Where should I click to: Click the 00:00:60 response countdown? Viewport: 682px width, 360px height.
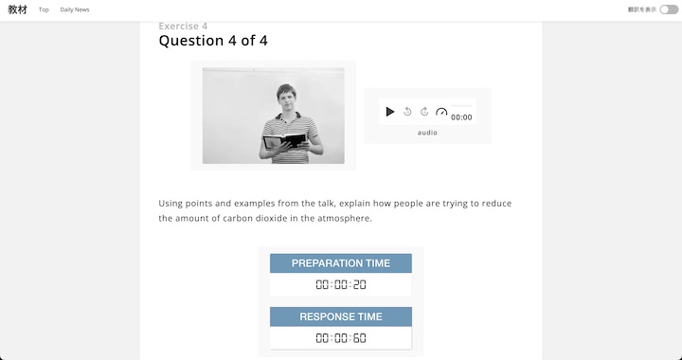[x=341, y=338]
